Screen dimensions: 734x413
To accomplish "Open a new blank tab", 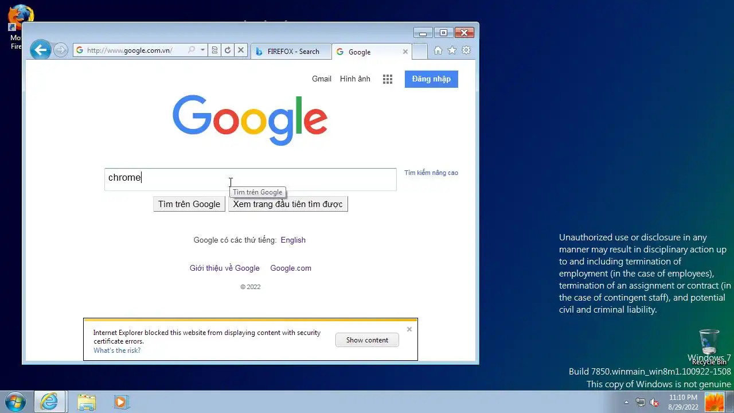I will tap(420, 51).
